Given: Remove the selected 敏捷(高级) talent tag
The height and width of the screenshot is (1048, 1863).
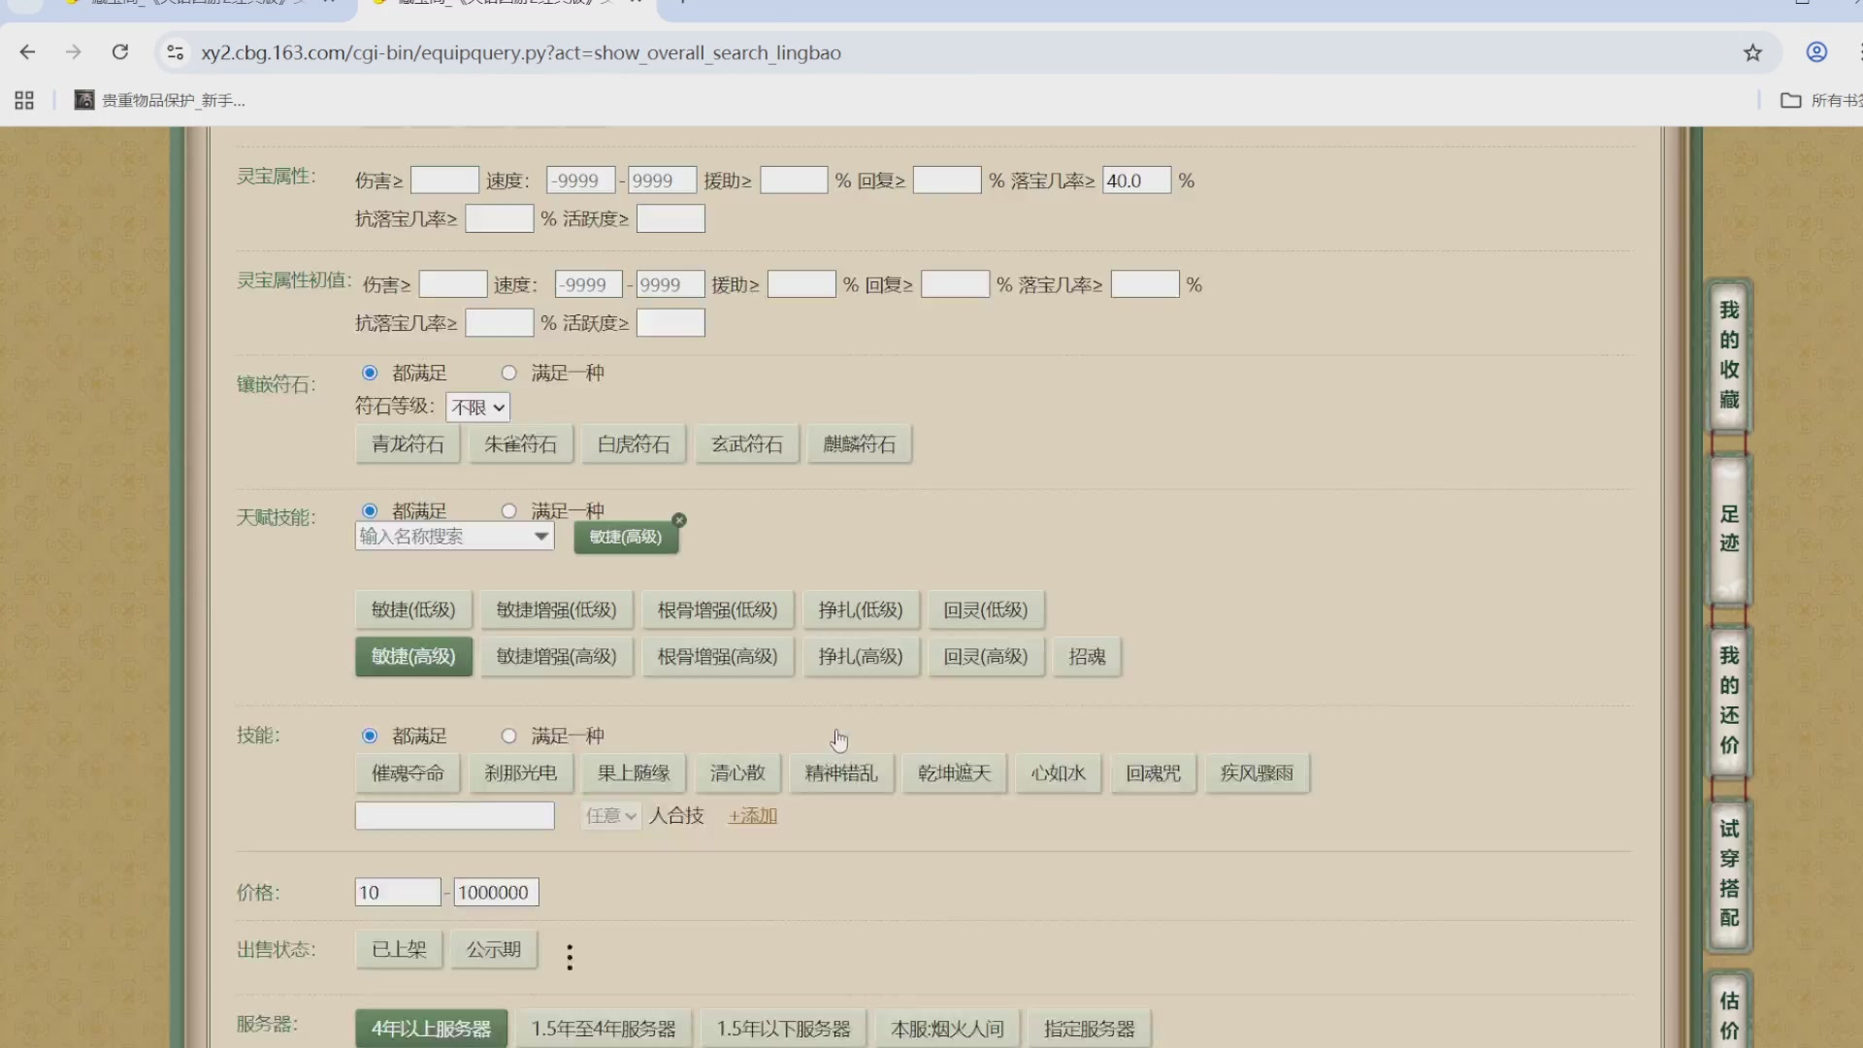Looking at the screenshot, I should [679, 520].
